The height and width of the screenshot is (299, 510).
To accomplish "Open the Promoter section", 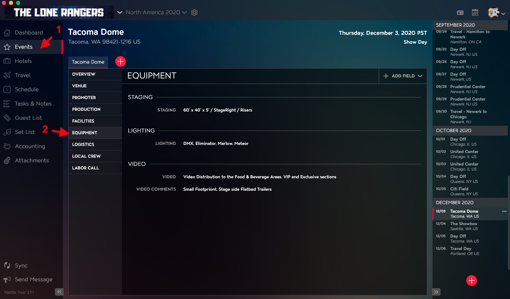I will [x=95, y=98].
